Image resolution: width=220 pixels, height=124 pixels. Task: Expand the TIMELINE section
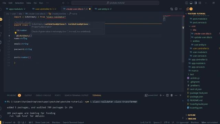point(192,119)
